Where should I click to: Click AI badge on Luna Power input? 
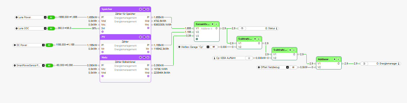click(51, 17)
